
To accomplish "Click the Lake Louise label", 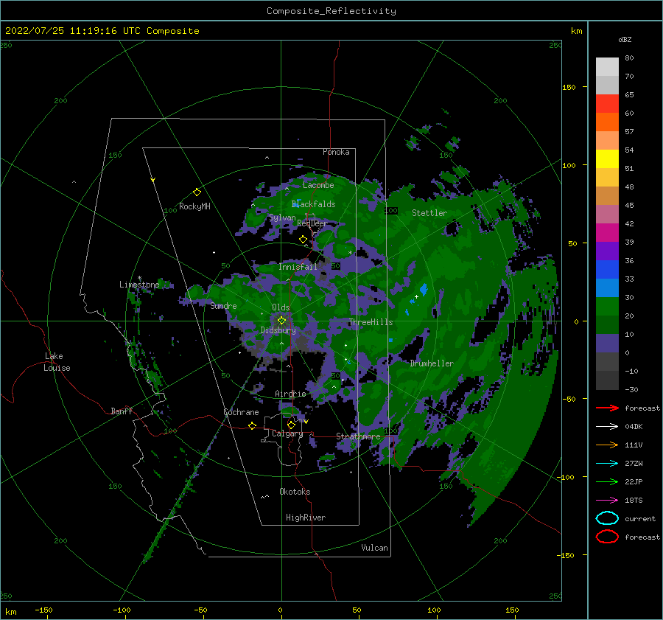I will [x=57, y=362].
